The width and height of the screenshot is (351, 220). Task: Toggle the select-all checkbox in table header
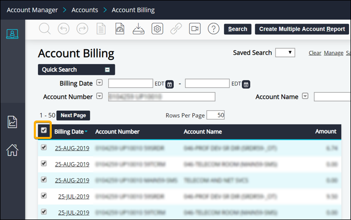point(44,131)
